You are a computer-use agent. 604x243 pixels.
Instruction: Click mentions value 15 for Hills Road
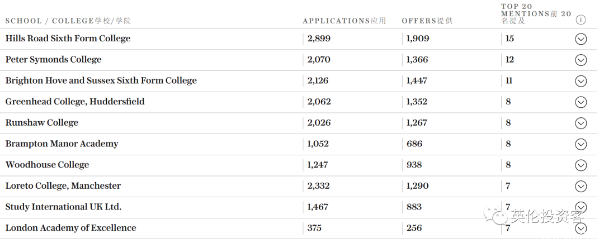click(509, 39)
